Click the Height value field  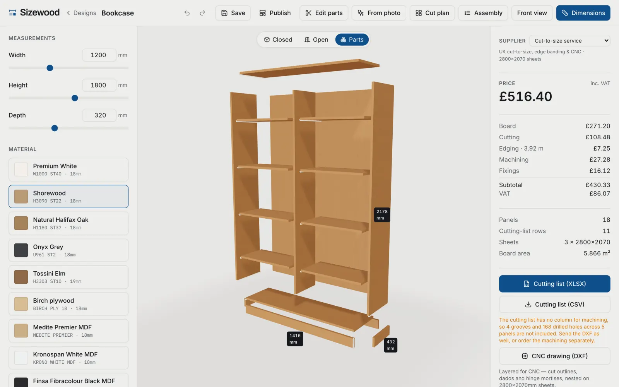click(x=99, y=85)
